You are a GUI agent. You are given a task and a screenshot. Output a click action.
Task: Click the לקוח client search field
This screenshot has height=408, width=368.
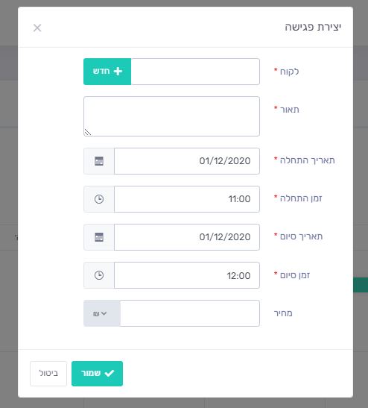tap(195, 72)
